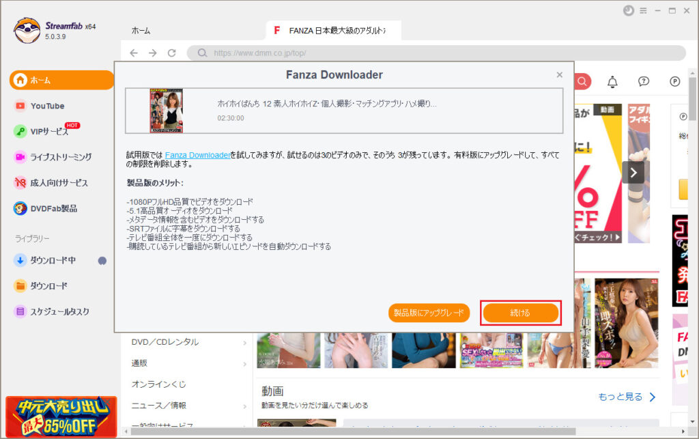Click the vertical scrollbar down arrow
The image size is (699, 439).
click(692, 421)
